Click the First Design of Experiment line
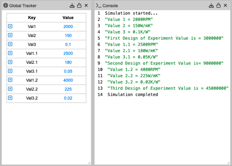Screen dimensions: 232x166 (x=164, y=38)
